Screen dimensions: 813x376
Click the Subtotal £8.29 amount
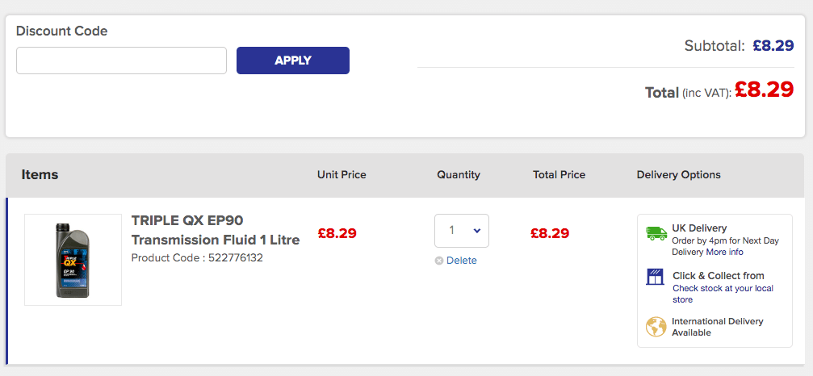click(773, 45)
